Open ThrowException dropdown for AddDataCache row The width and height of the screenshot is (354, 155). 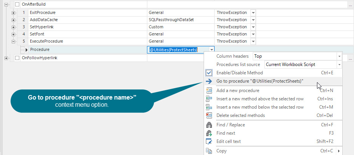[x=253, y=20]
